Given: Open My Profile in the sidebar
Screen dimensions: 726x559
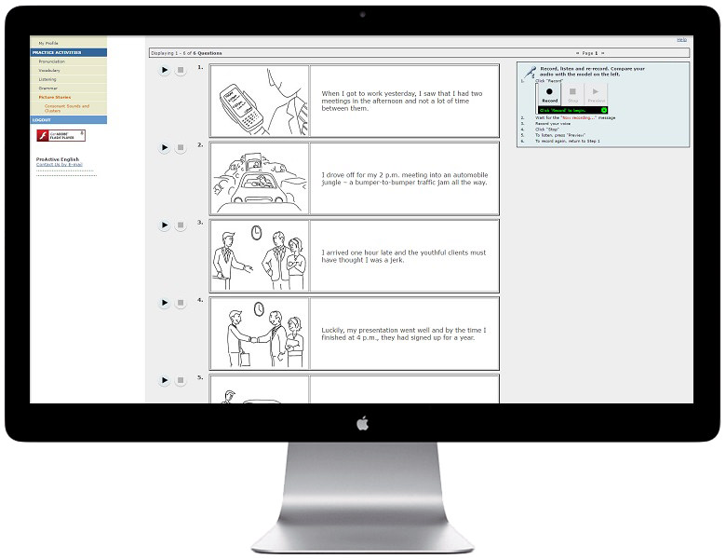Looking at the screenshot, I should coord(48,44).
